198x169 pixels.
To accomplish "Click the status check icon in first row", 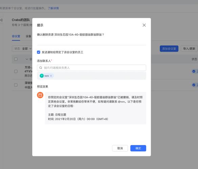I will tap(194, 71).
